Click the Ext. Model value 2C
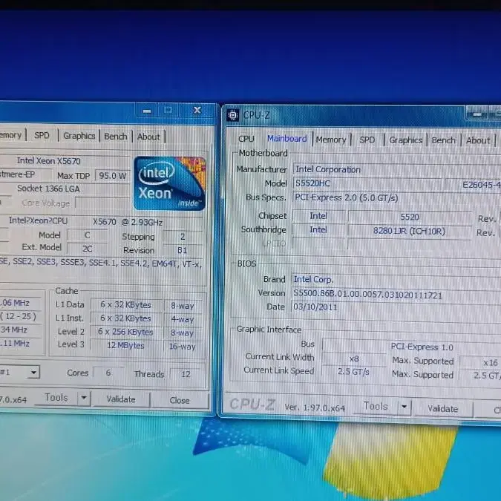This screenshot has height=501, width=501. point(88,249)
